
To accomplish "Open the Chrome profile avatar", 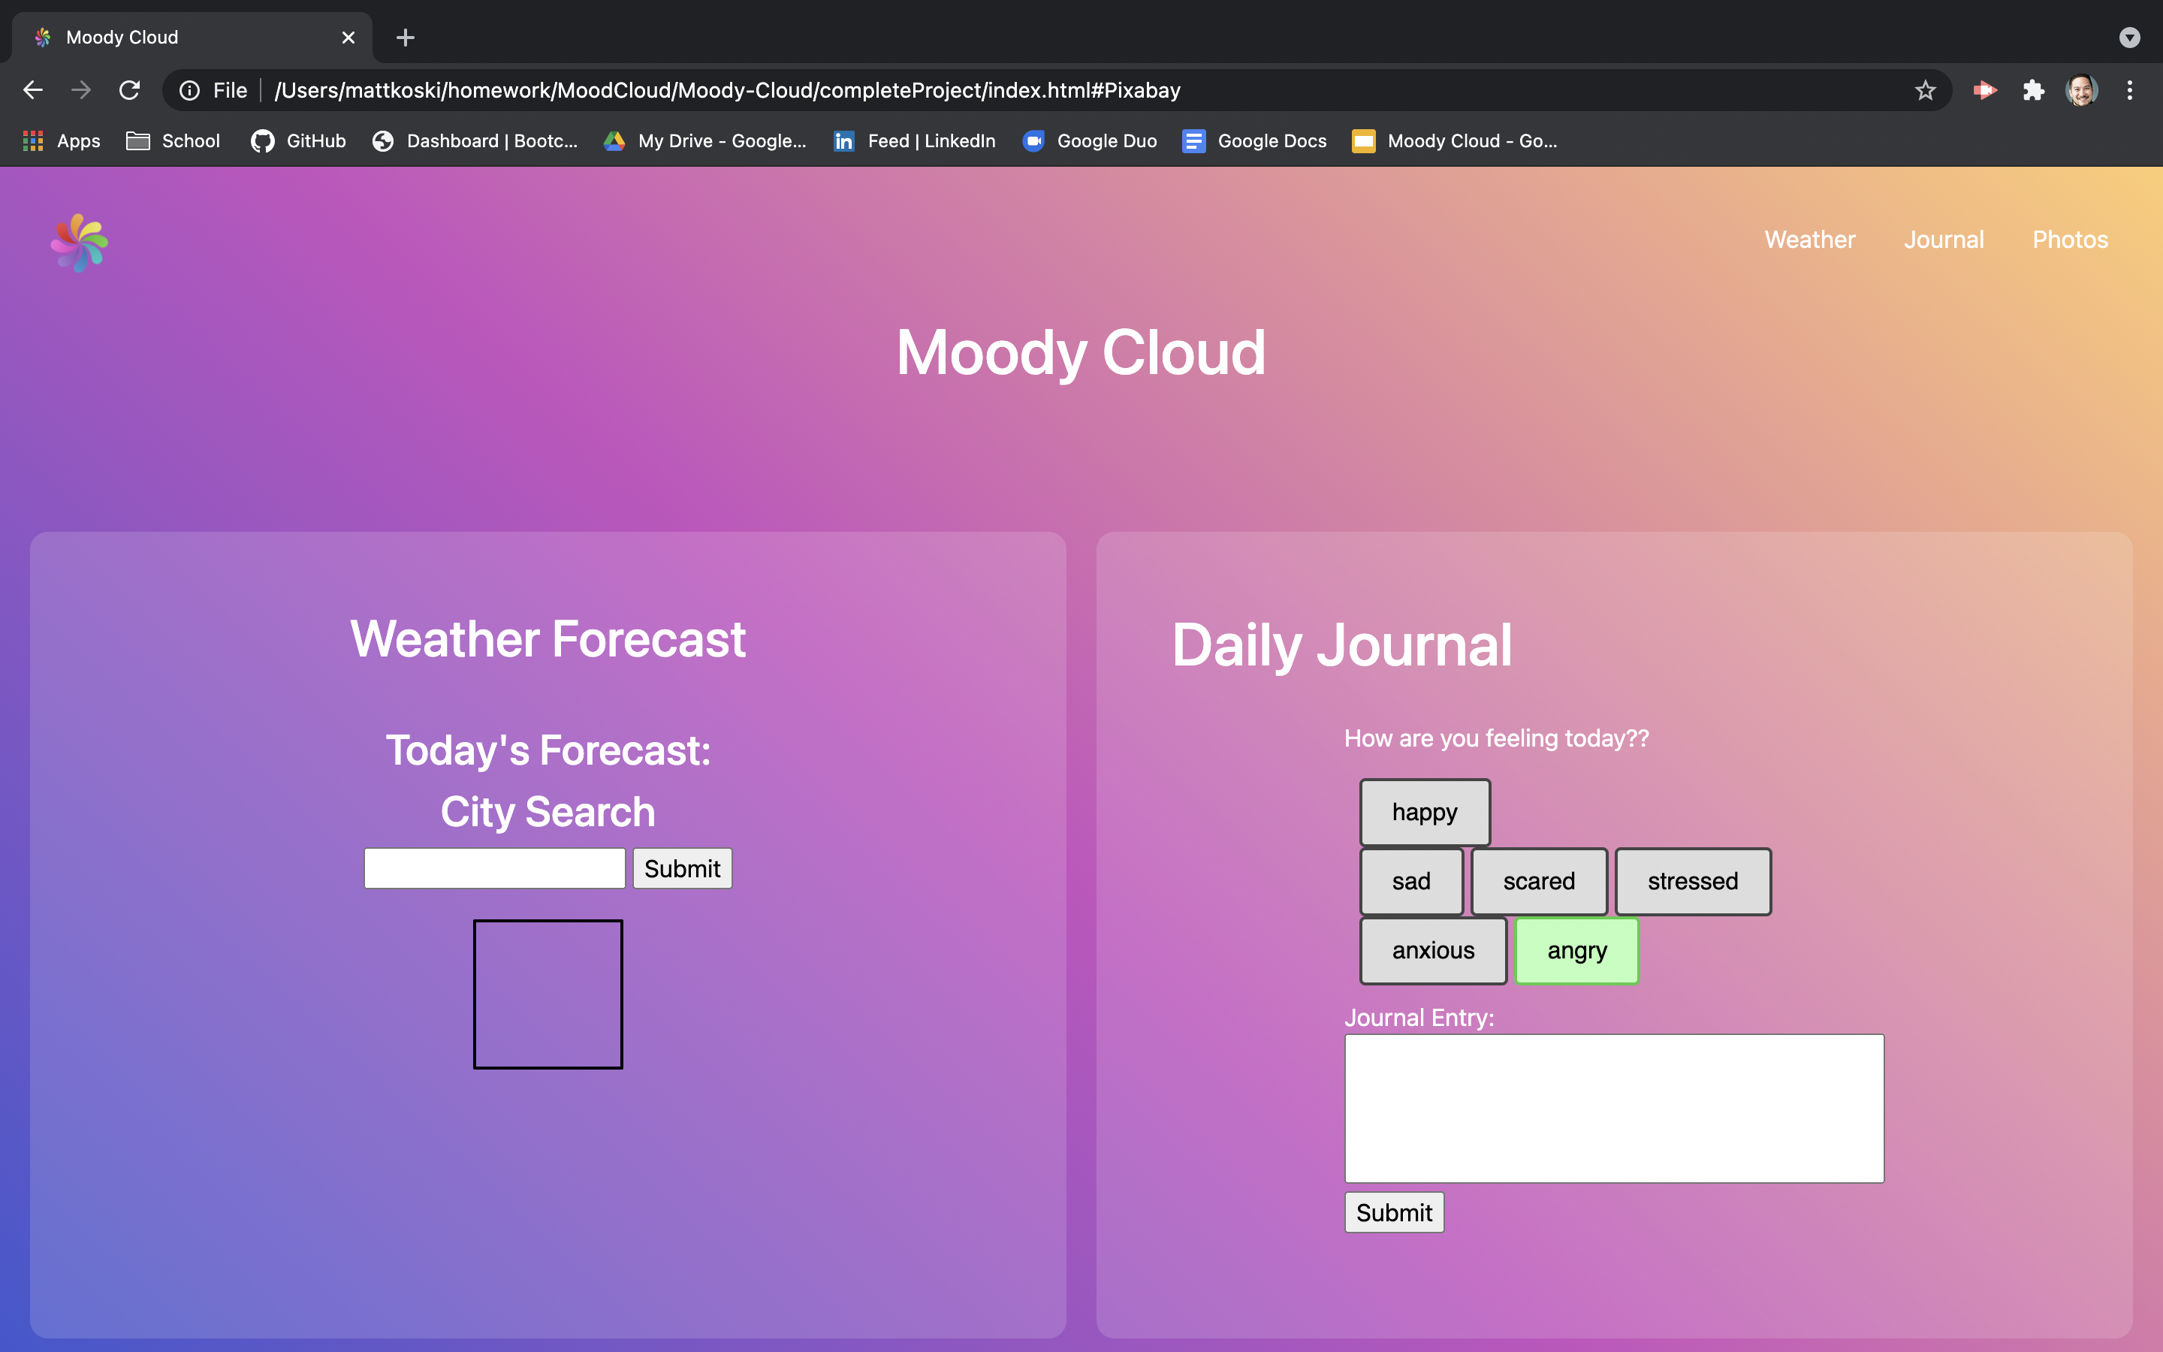I will (x=2082, y=90).
